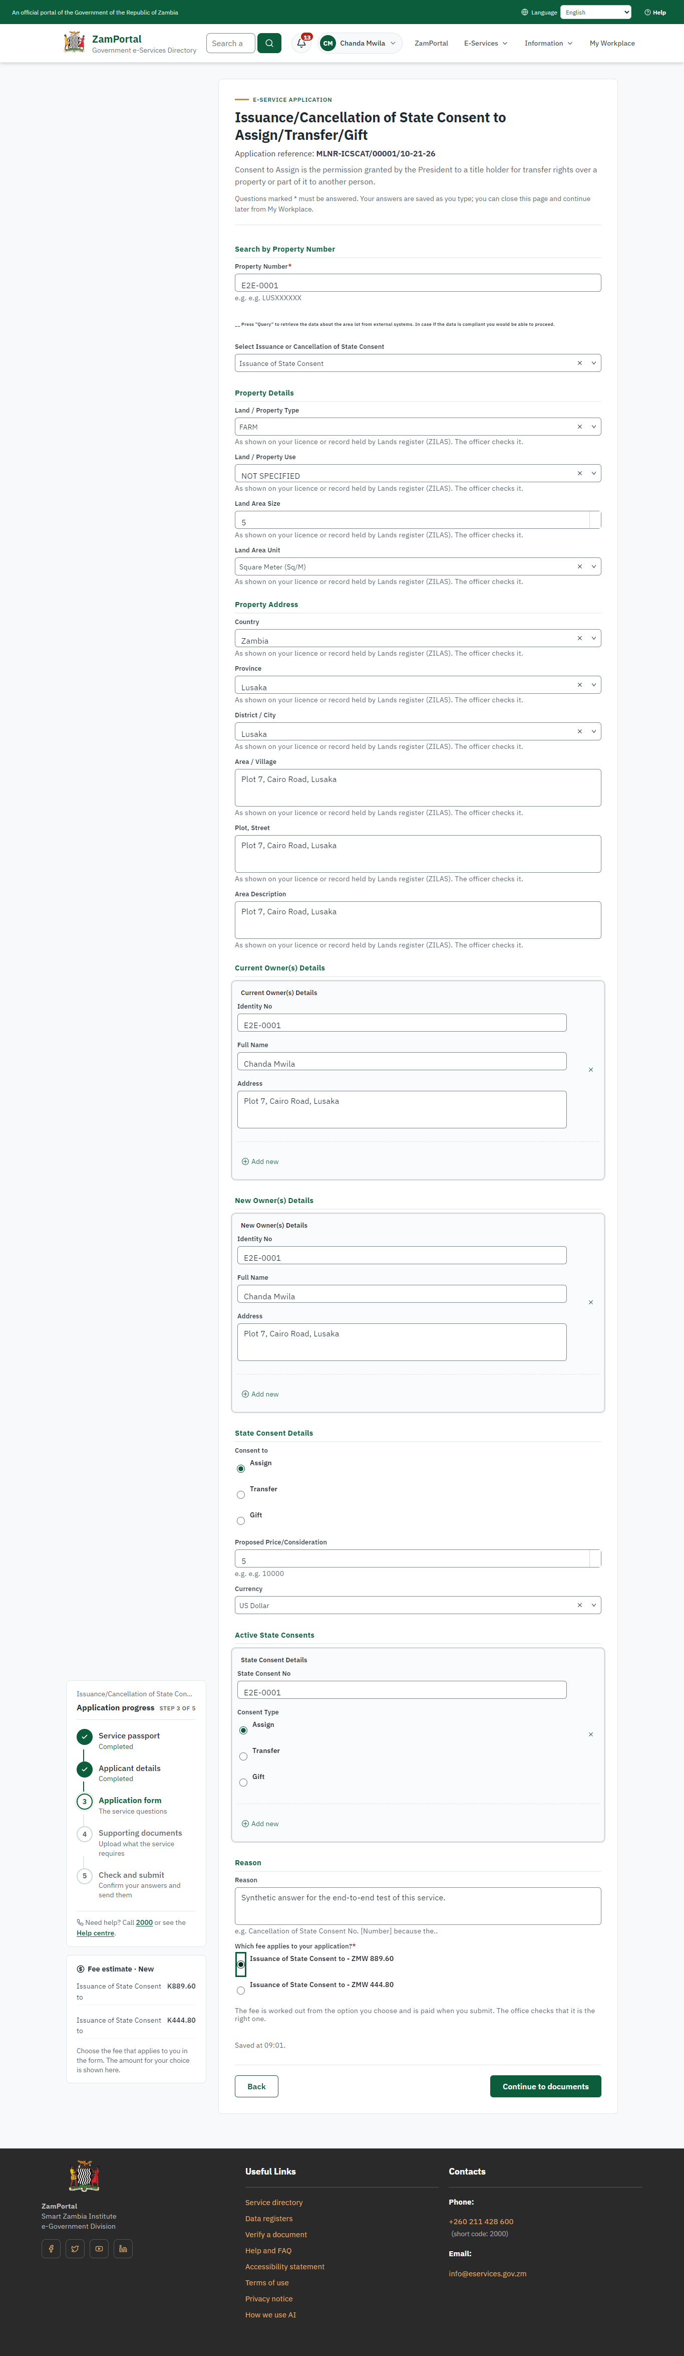Remove the Current Owner entry

[x=591, y=1069]
